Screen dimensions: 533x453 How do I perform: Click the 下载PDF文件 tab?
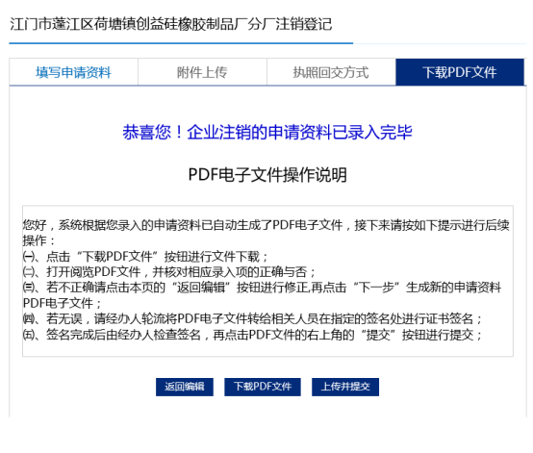[x=460, y=72]
